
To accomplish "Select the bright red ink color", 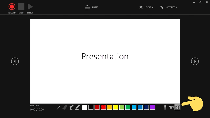I will coord(103,107).
